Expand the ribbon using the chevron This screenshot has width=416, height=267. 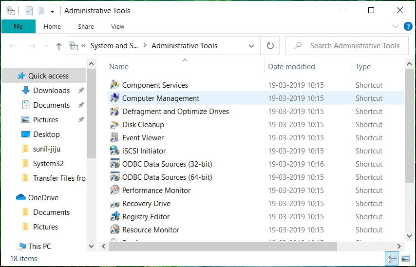tap(396, 26)
